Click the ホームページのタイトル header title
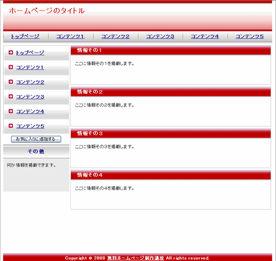Image resolution: width=276 pixels, height=261 pixels. (47, 11)
